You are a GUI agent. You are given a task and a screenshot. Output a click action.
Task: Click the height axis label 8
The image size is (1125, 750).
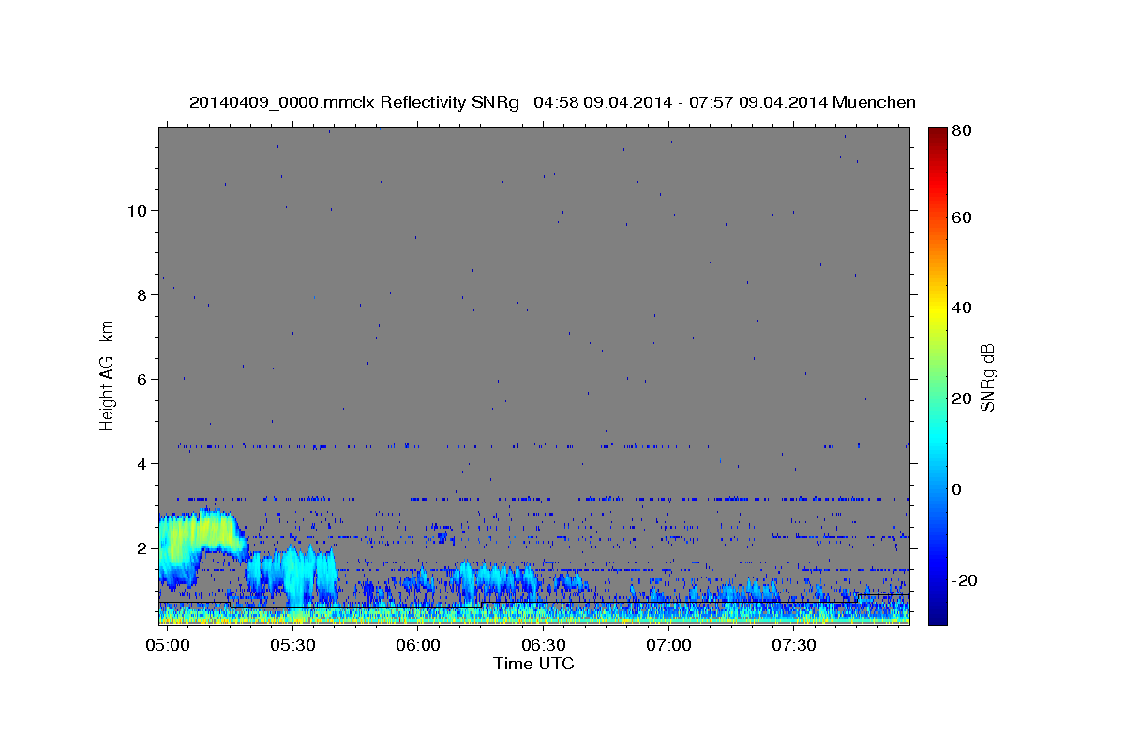(x=142, y=294)
